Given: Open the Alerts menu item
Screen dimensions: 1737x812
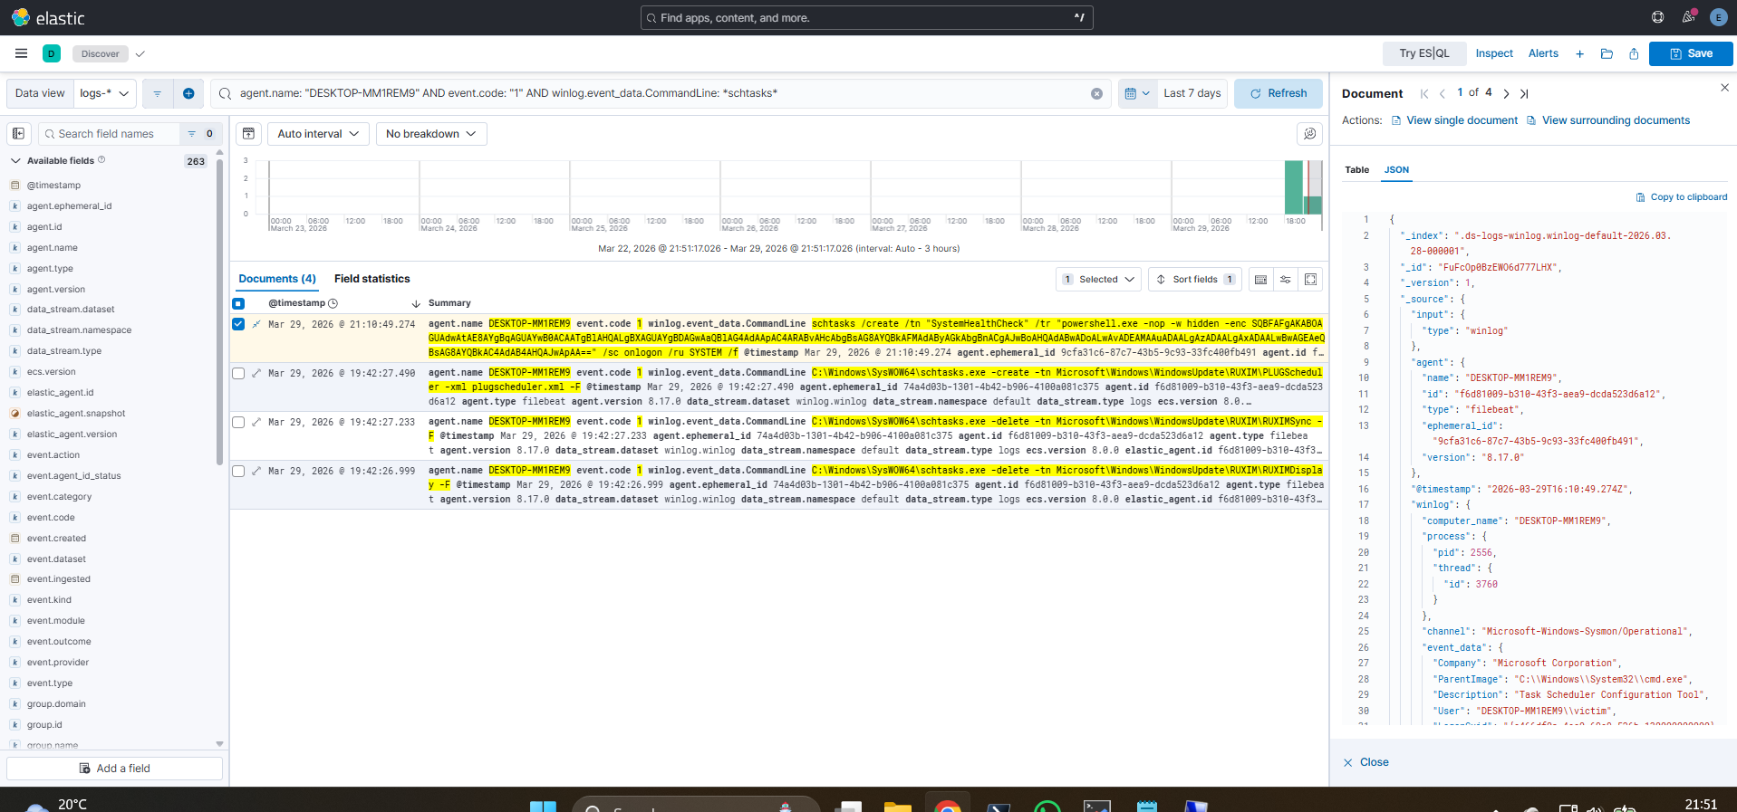Looking at the screenshot, I should click(1543, 53).
